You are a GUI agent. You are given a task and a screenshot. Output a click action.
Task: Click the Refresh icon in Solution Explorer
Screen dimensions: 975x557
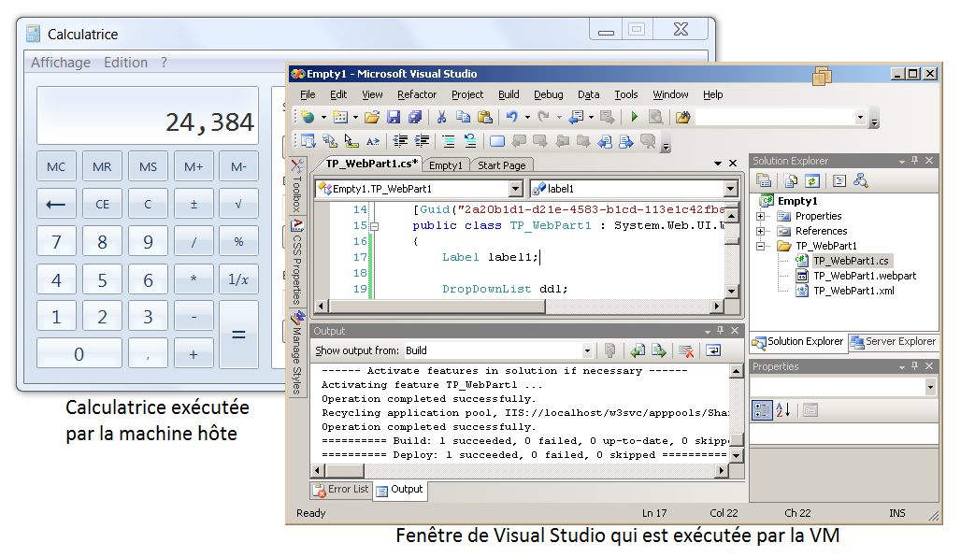(x=812, y=181)
